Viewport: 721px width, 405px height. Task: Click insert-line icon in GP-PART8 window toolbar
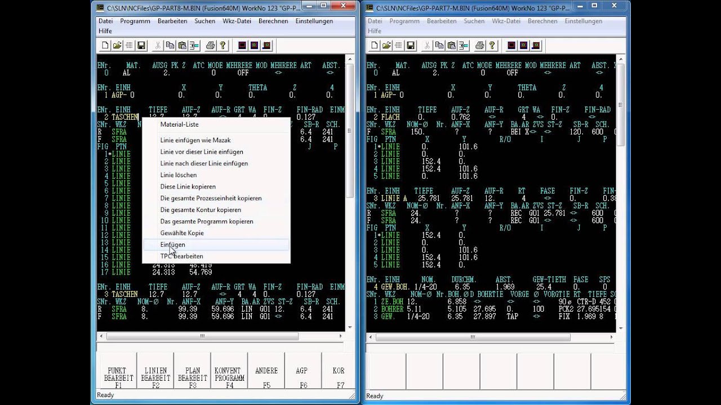[194, 46]
